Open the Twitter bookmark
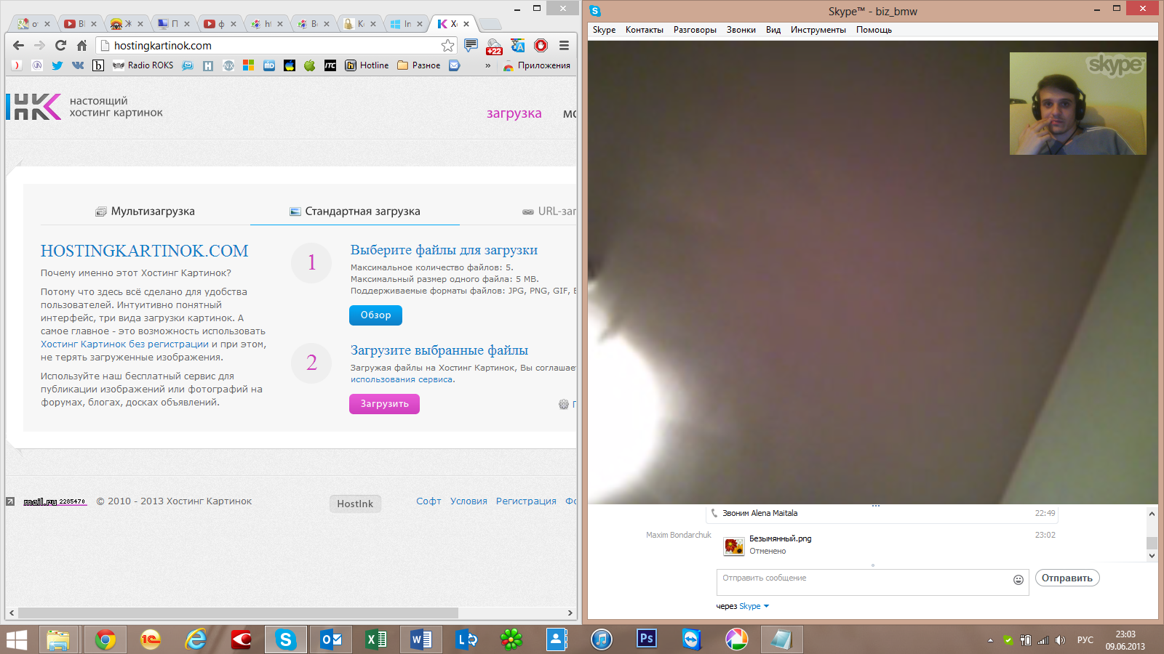This screenshot has width=1164, height=654. pos(57,65)
